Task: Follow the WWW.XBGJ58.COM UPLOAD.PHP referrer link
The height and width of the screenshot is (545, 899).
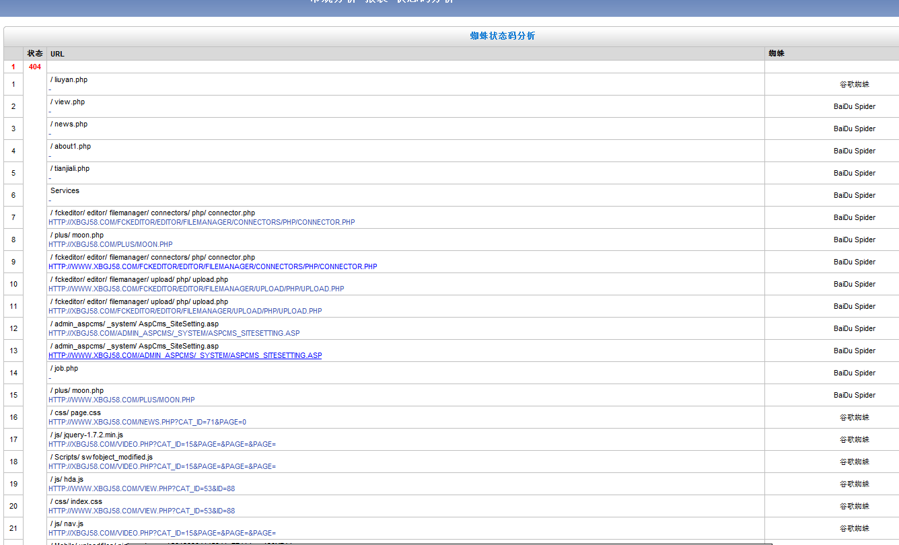Action: pyautogui.click(x=196, y=289)
